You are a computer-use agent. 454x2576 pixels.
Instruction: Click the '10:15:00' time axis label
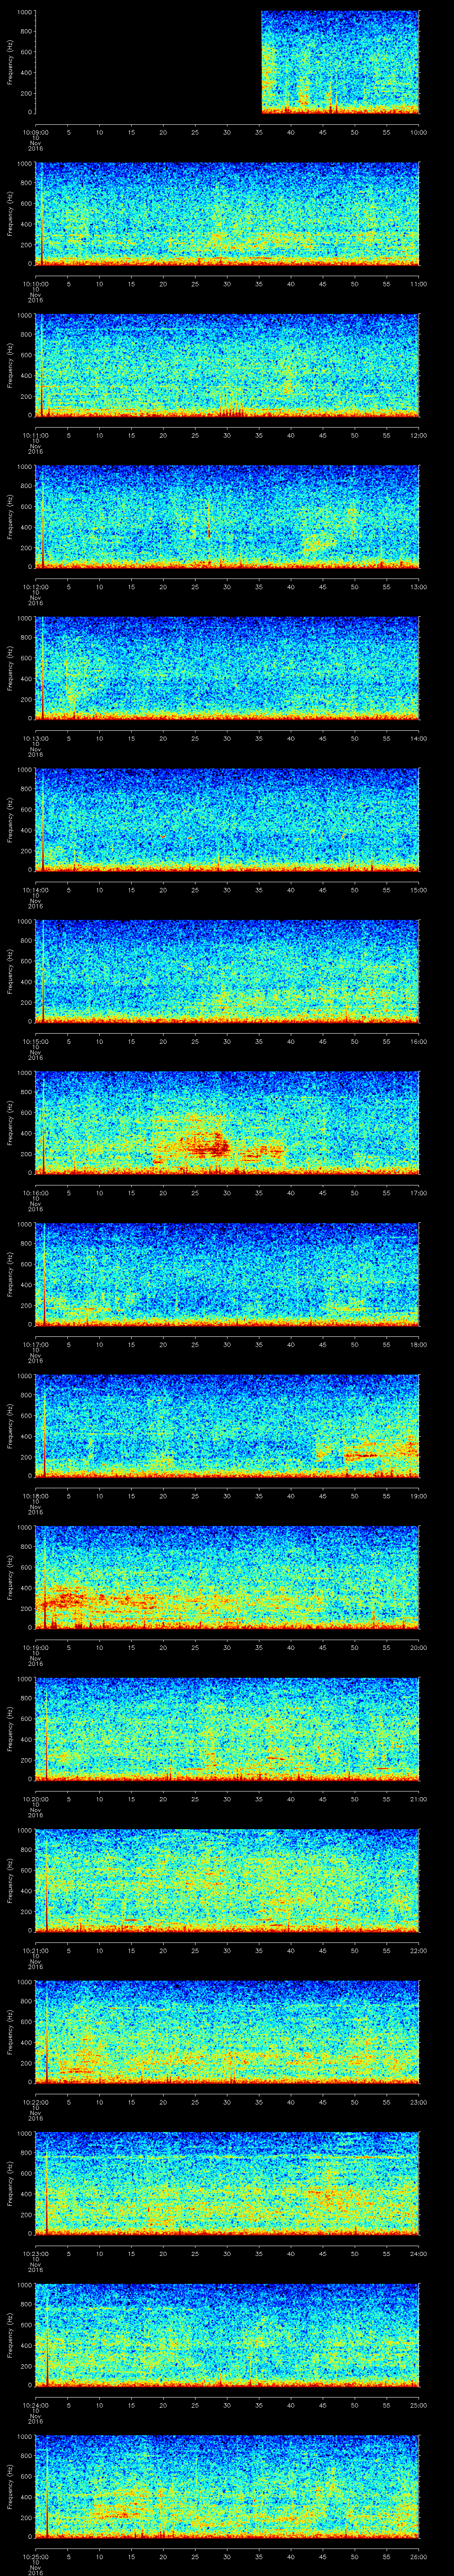click(36, 1041)
